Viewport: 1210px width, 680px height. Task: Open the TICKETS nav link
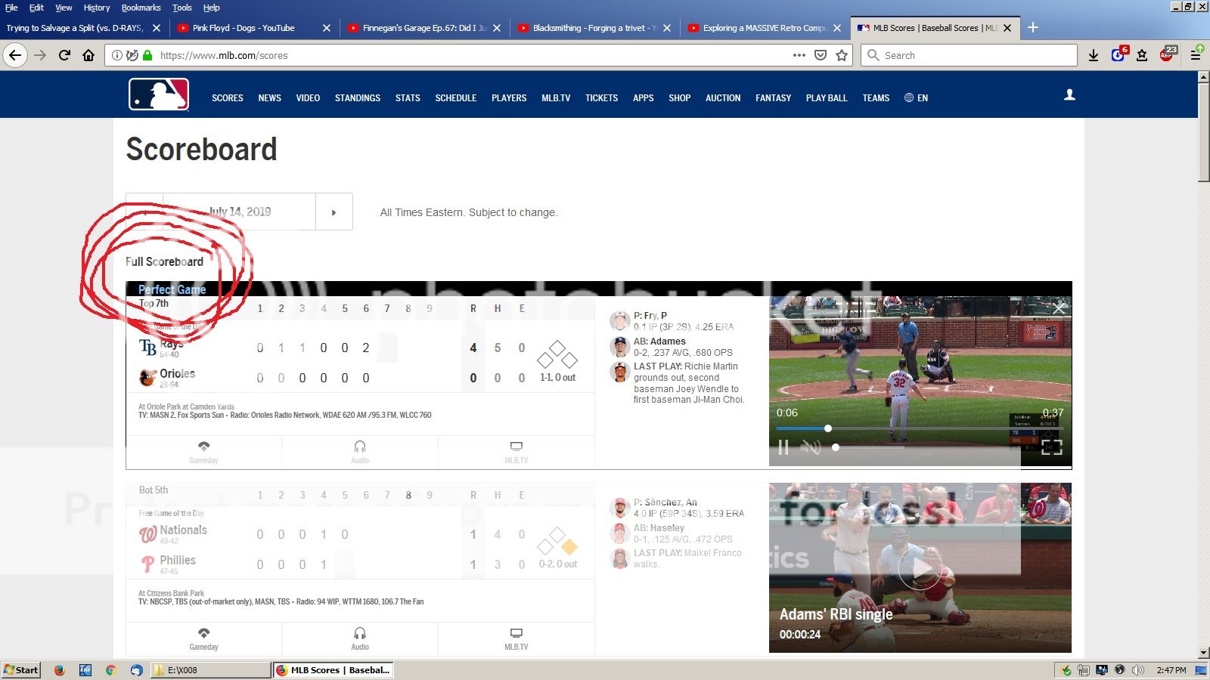[x=601, y=98]
